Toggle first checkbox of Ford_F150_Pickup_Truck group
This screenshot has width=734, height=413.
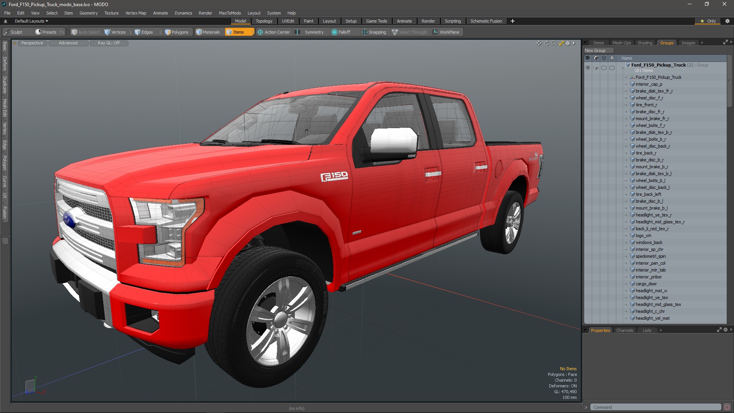(604, 68)
